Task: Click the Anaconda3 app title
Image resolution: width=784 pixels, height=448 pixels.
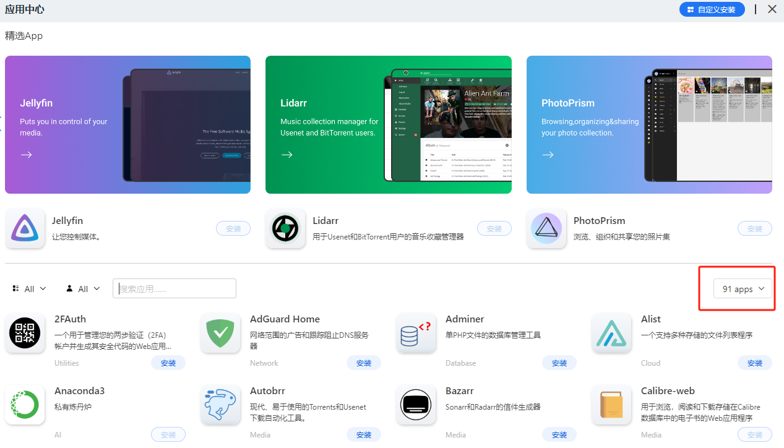Action: (80, 391)
